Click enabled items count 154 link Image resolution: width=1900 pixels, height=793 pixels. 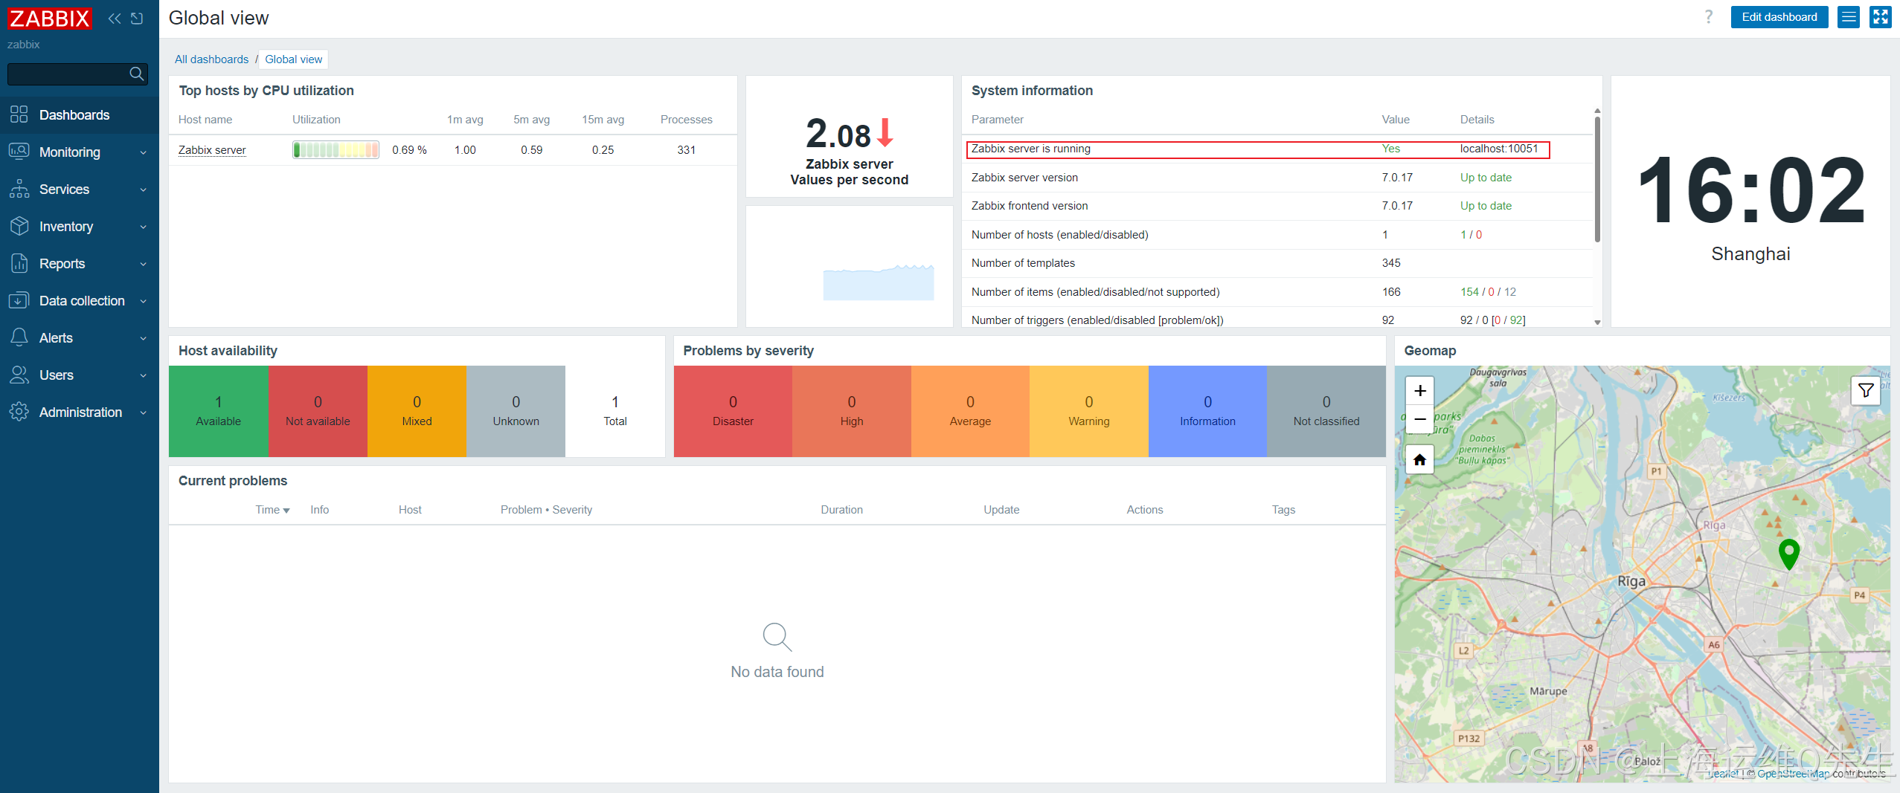(x=1469, y=292)
